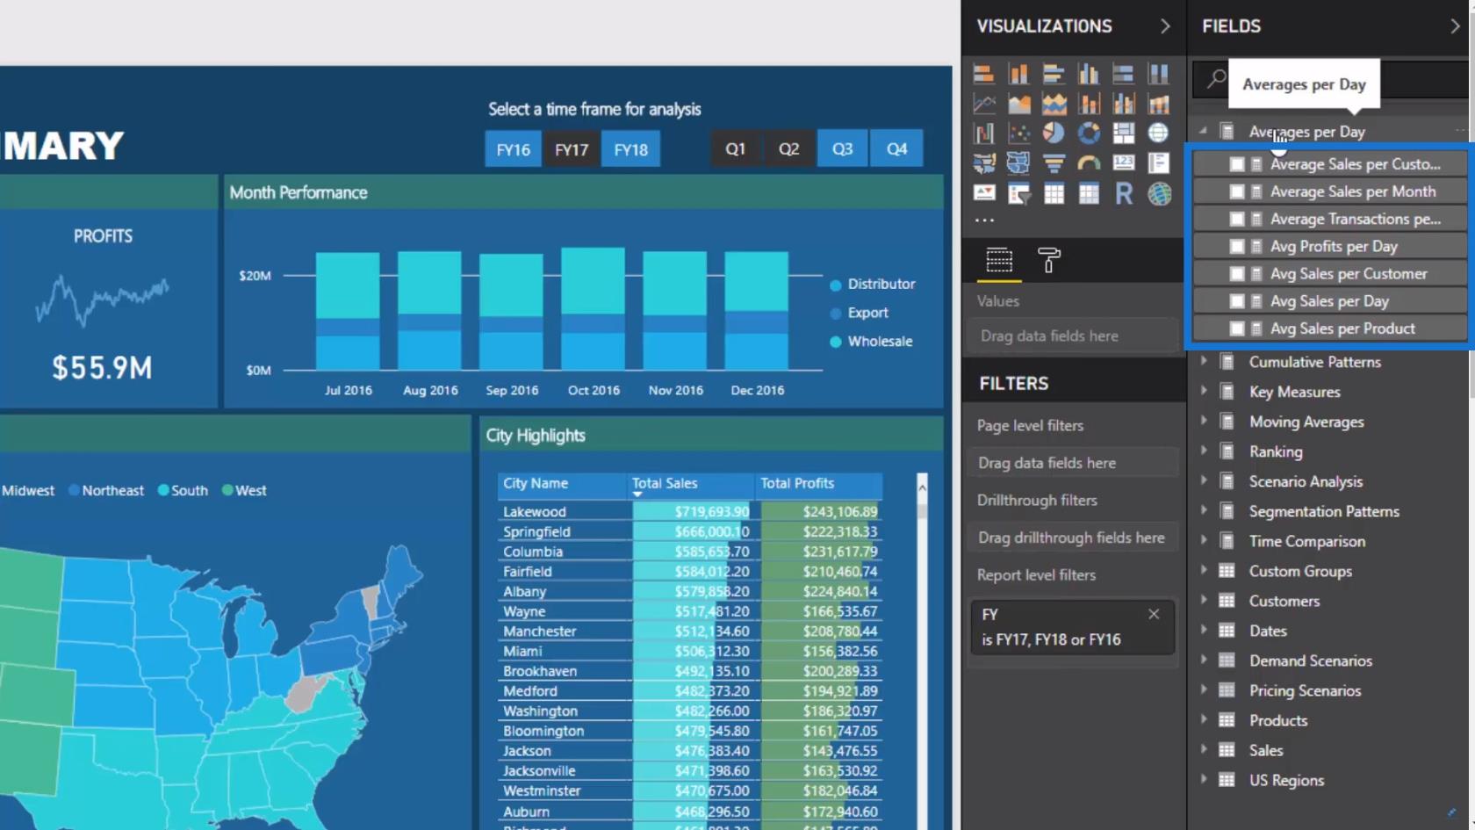This screenshot has height=830, width=1475.
Task: Select the scatter chart visual
Action: [x=1019, y=133]
